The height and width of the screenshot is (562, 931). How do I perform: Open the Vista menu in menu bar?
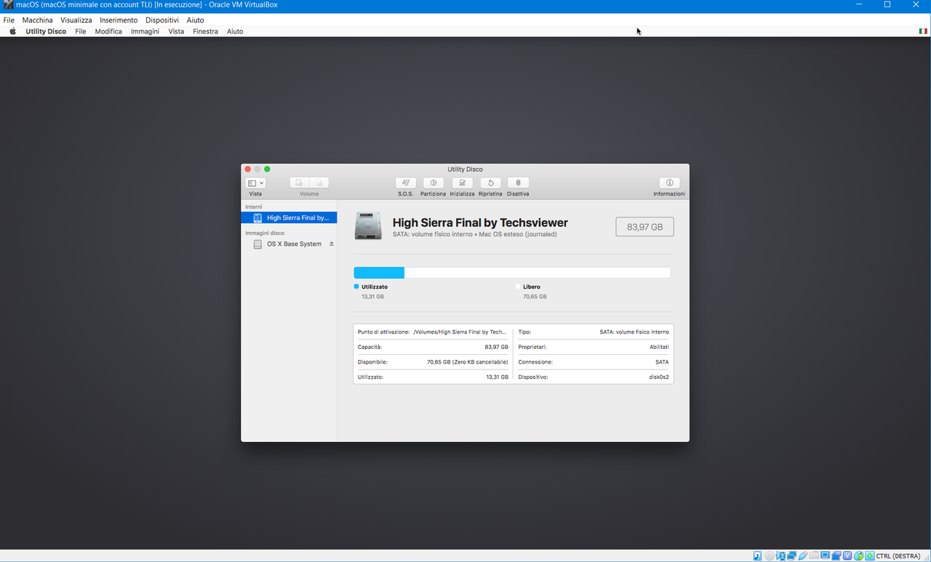tap(176, 31)
